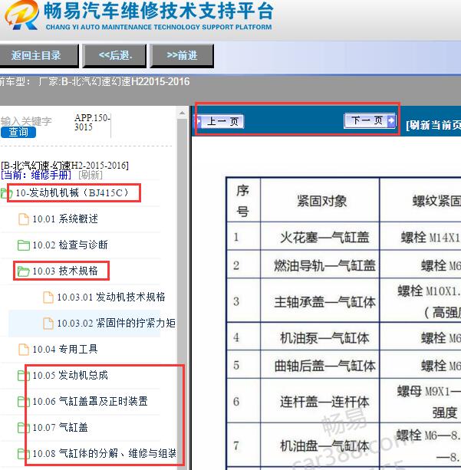Click the 输入关键字 search field
The height and width of the screenshot is (470, 461).
tap(26, 121)
